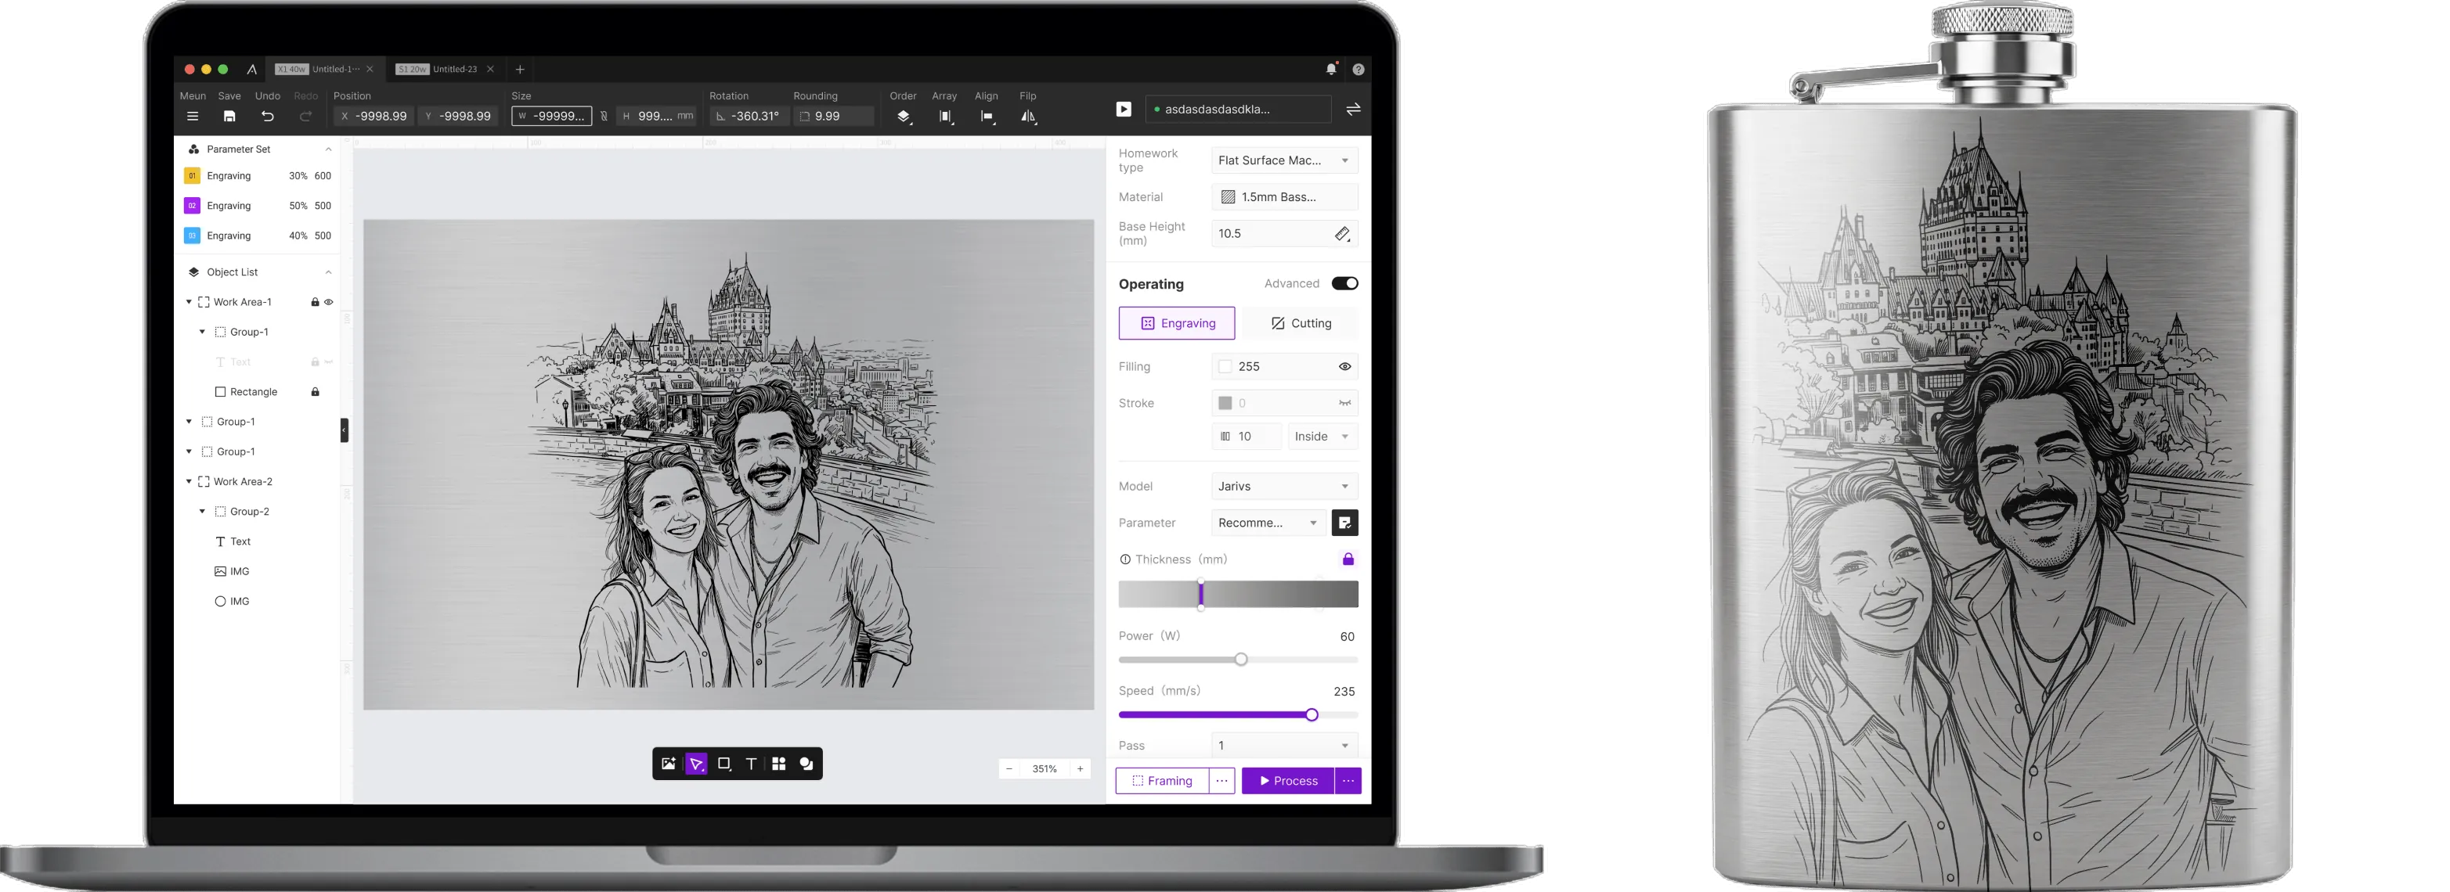Open the Align tool icon
This screenshot has width=2450, height=892.
[987, 116]
